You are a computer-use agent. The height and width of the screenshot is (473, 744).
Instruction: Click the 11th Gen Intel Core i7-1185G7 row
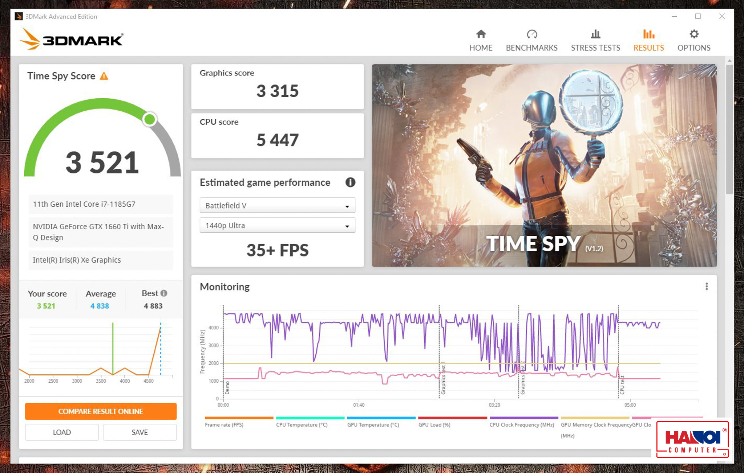click(x=101, y=204)
